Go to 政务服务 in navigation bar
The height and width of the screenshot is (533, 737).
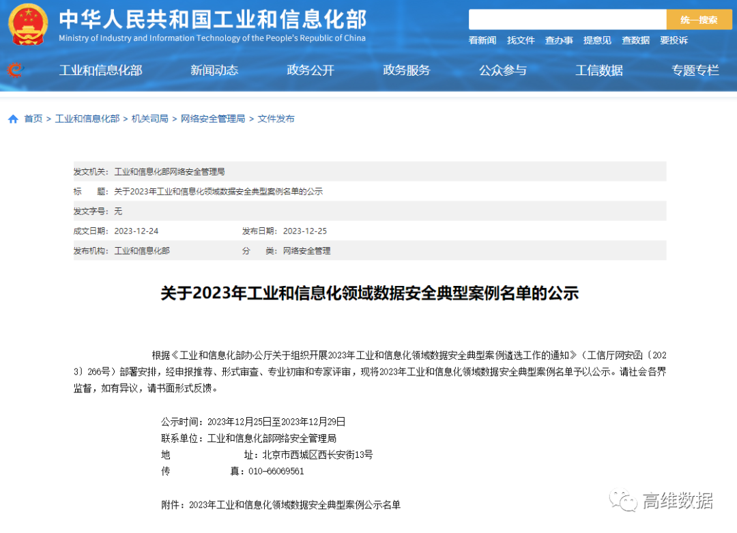click(407, 70)
